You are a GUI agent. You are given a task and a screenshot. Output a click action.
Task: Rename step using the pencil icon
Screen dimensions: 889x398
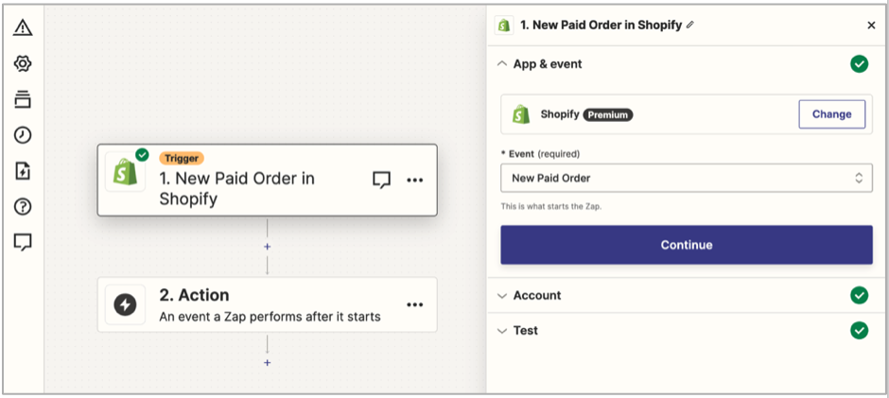(690, 25)
